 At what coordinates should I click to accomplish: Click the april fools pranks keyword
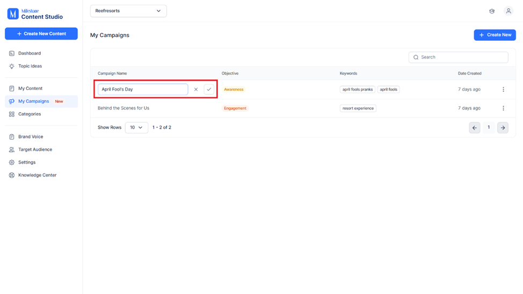coord(358,90)
